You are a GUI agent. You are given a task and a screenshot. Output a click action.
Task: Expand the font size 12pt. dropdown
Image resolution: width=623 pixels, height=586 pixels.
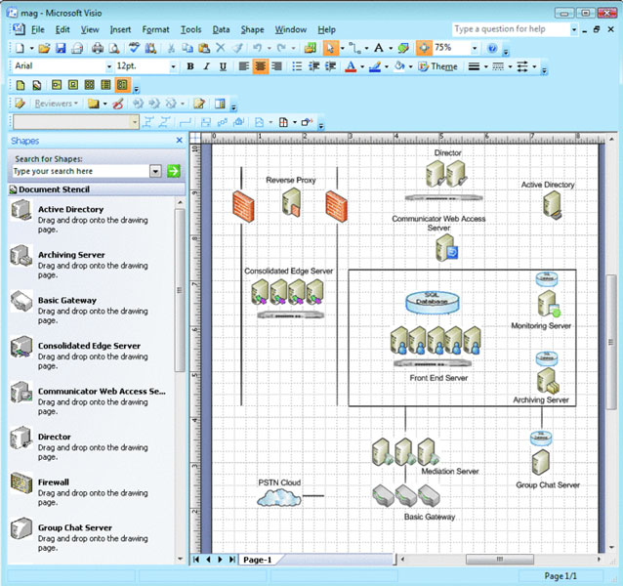click(x=174, y=66)
